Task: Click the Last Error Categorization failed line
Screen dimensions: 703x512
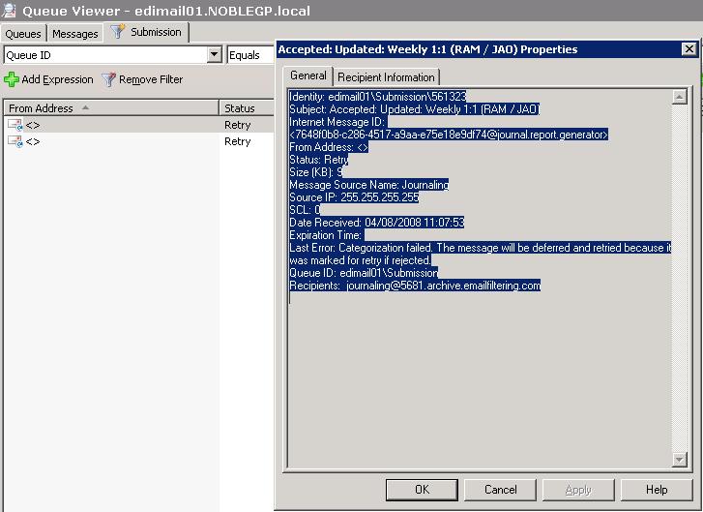Action: tap(481, 248)
